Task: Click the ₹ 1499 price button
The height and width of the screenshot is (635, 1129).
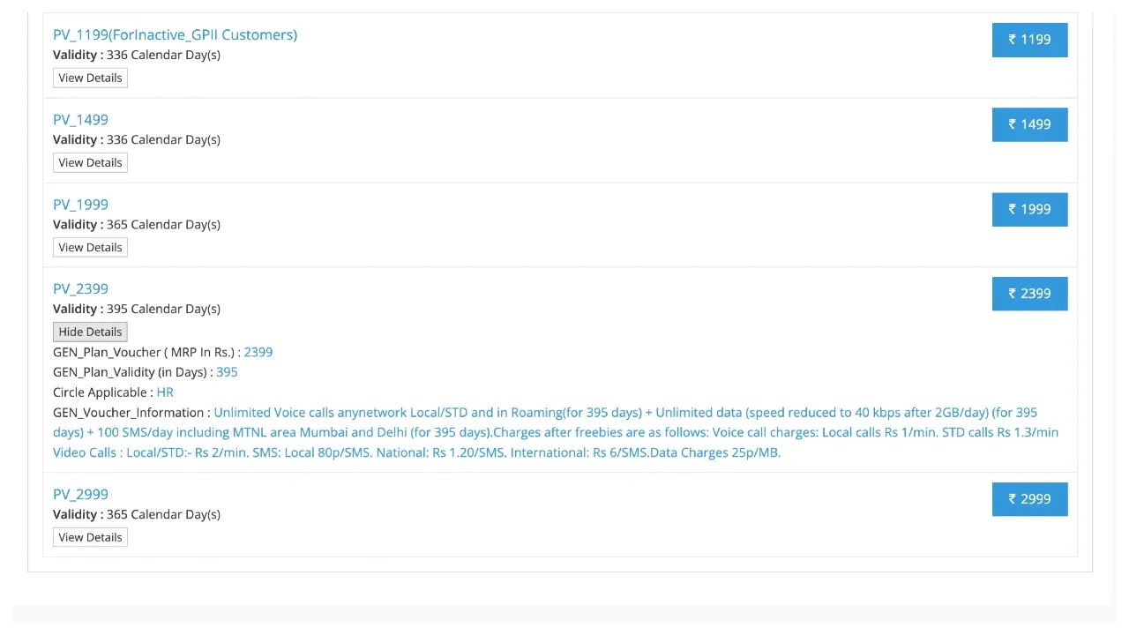Action: click(x=1029, y=124)
